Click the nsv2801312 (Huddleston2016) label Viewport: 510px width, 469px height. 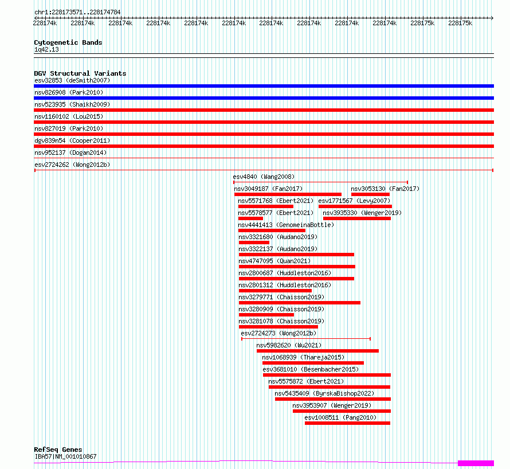point(285,285)
